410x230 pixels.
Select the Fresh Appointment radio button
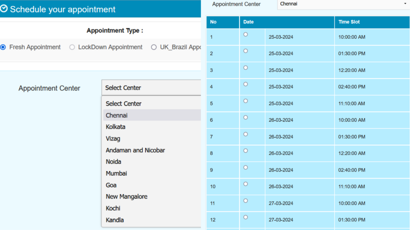3,47
